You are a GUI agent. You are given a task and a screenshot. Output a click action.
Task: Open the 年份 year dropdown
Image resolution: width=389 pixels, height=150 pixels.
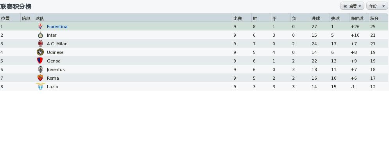point(377,6)
